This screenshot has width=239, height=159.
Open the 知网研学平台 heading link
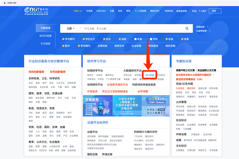tap(95, 71)
